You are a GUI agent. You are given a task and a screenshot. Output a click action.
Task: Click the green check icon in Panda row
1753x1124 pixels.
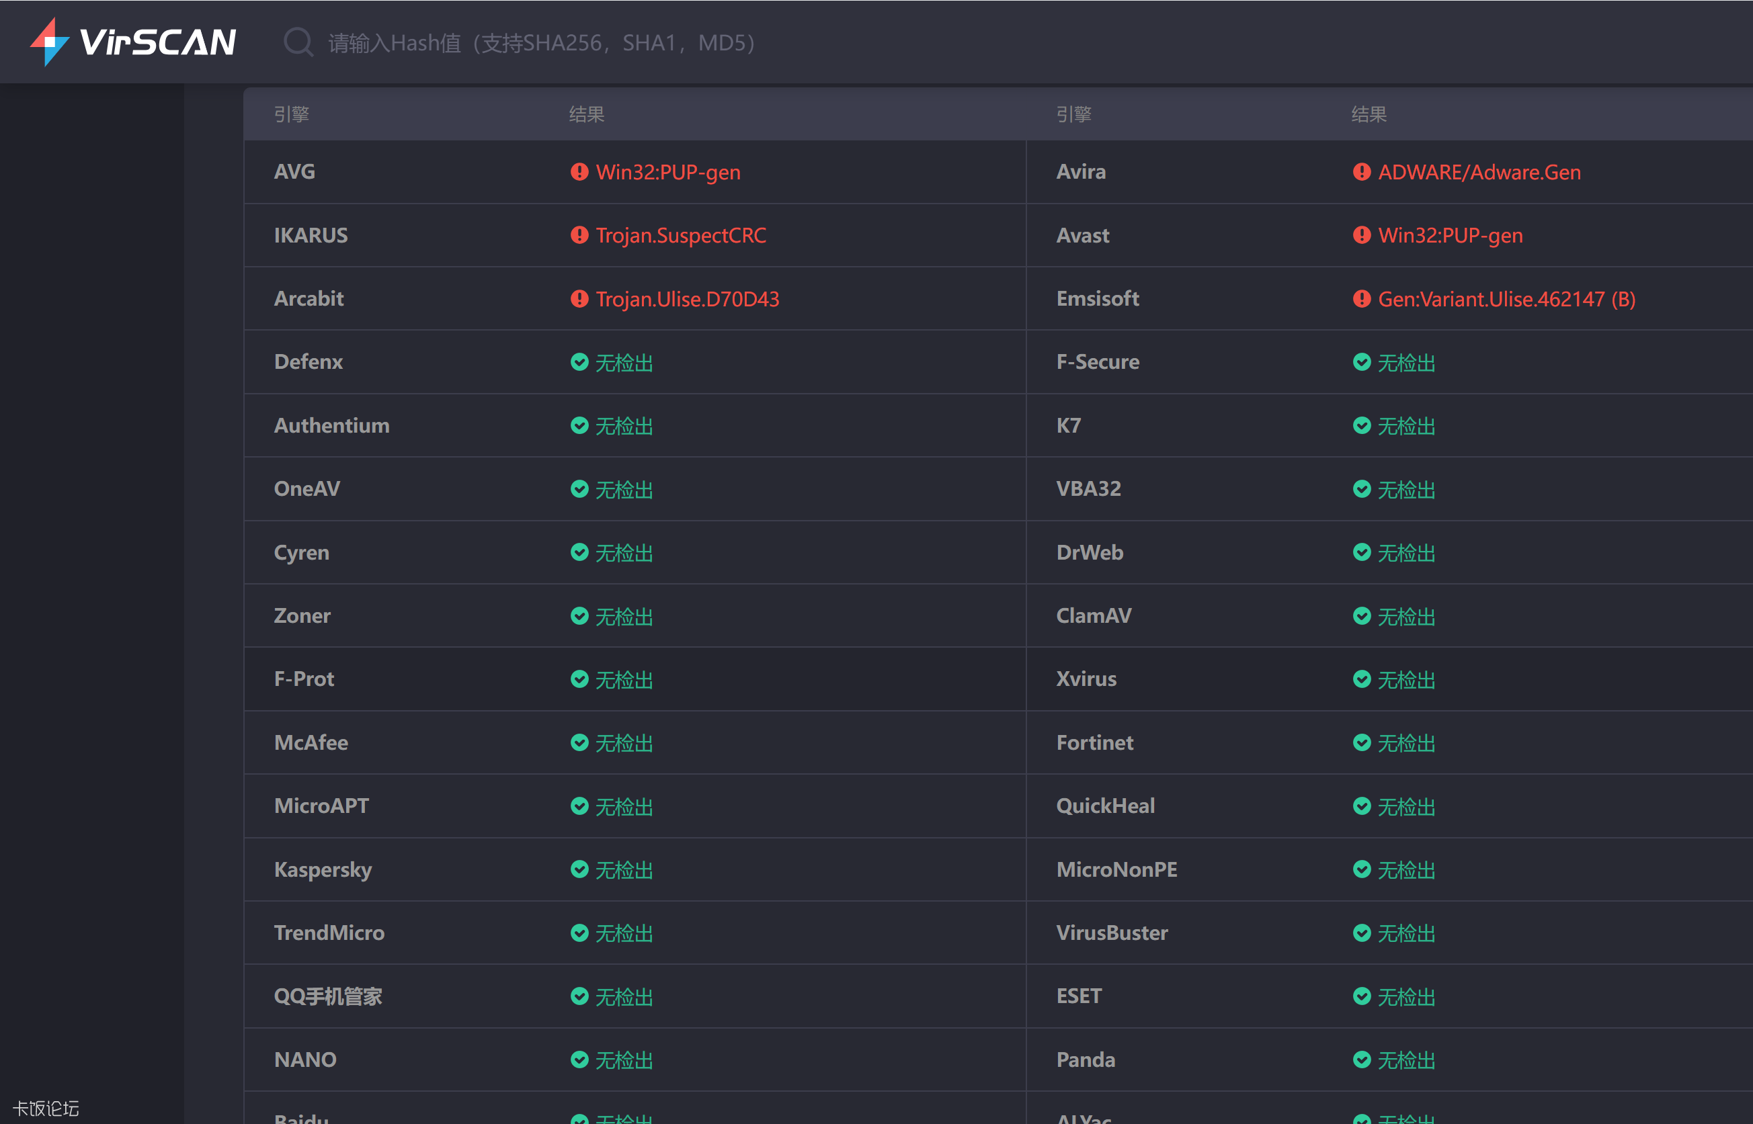(x=1361, y=1060)
